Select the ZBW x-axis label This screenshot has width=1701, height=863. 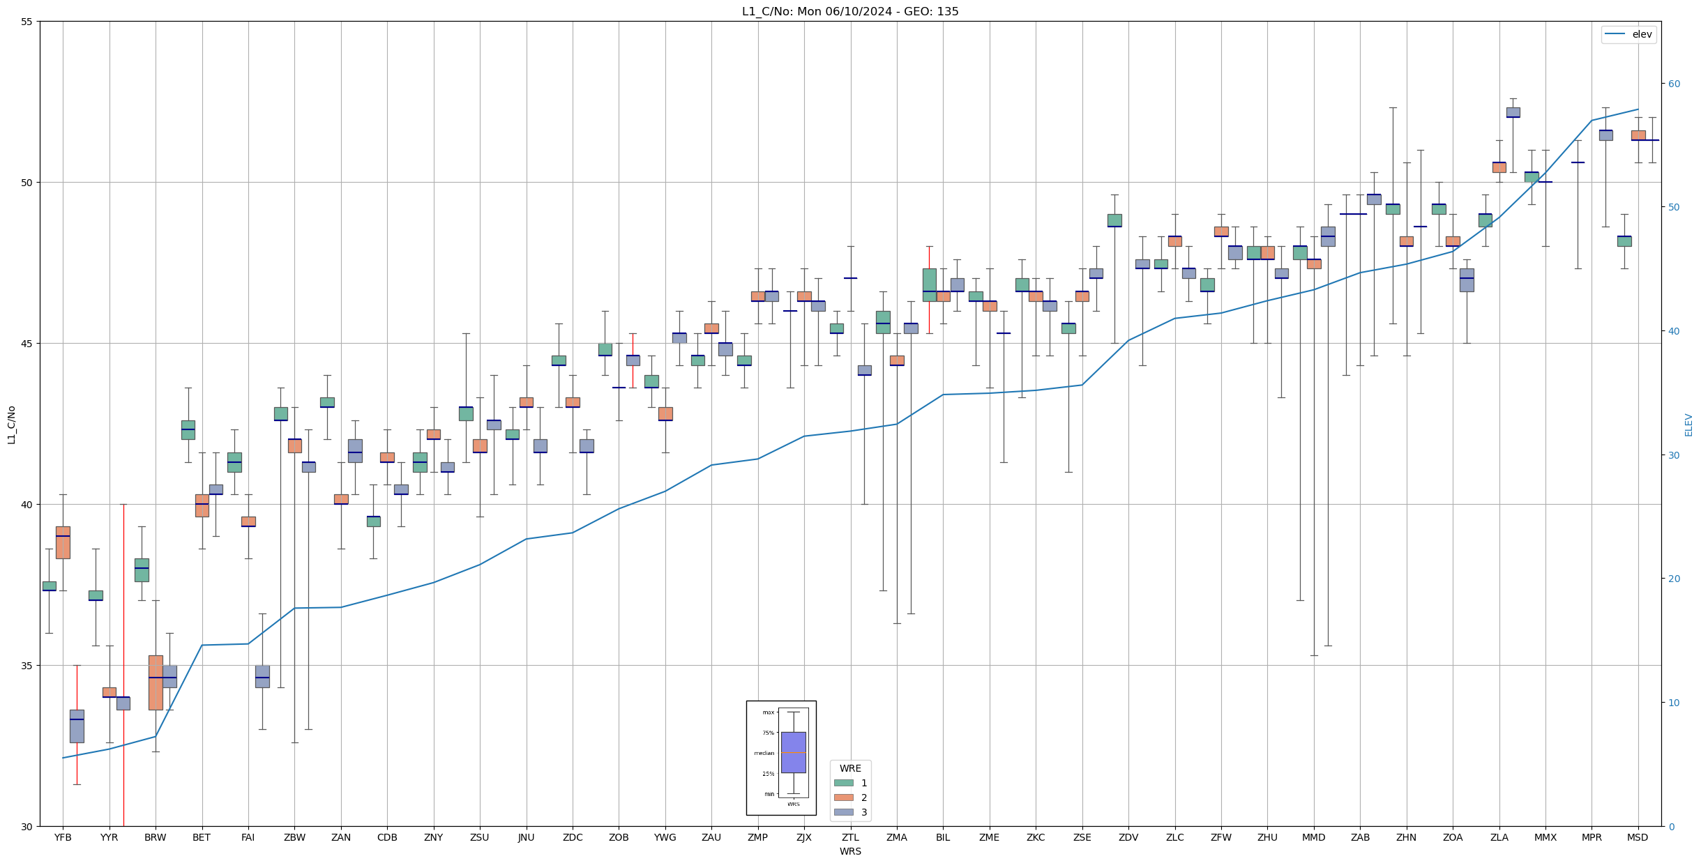pyautogui.click(x=294, y=837)
